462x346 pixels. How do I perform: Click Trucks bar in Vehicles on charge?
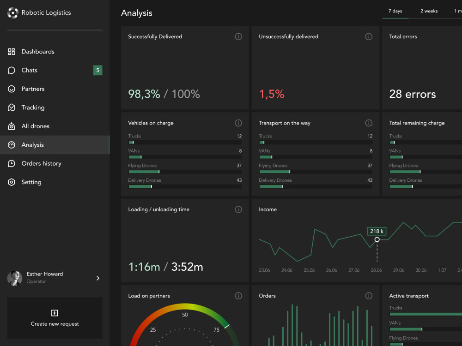tap(185, 143)
